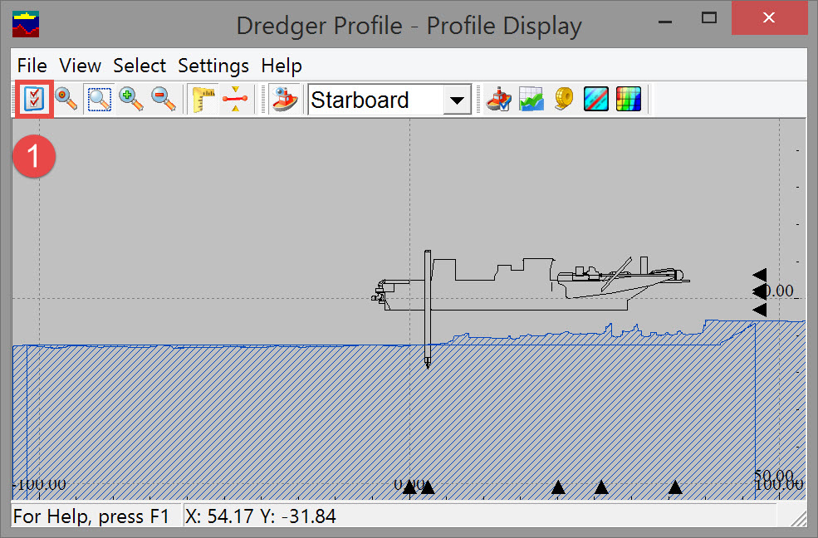Click the Dredger Profile app icon in title bar
818x538 pixels.
(26, 25)
